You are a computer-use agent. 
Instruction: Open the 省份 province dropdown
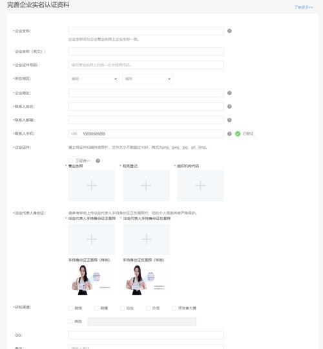click(94, 79)
